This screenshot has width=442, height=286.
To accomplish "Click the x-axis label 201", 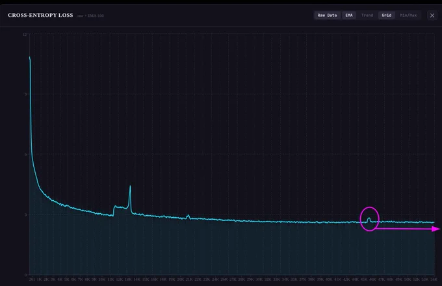I will point(32,279).
